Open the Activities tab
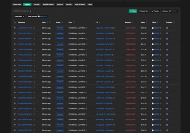The height and width of the screenshot is (133, 190). (x=36, y=4)
